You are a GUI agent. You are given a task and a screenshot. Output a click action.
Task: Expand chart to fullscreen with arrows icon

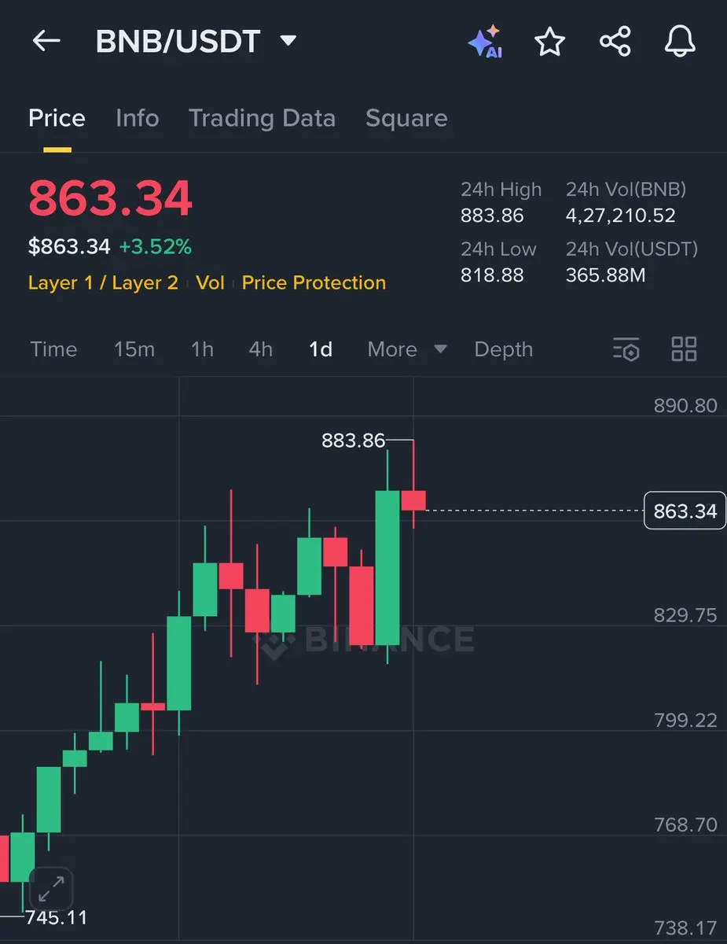pyautogui.click(x=51, y=890)
